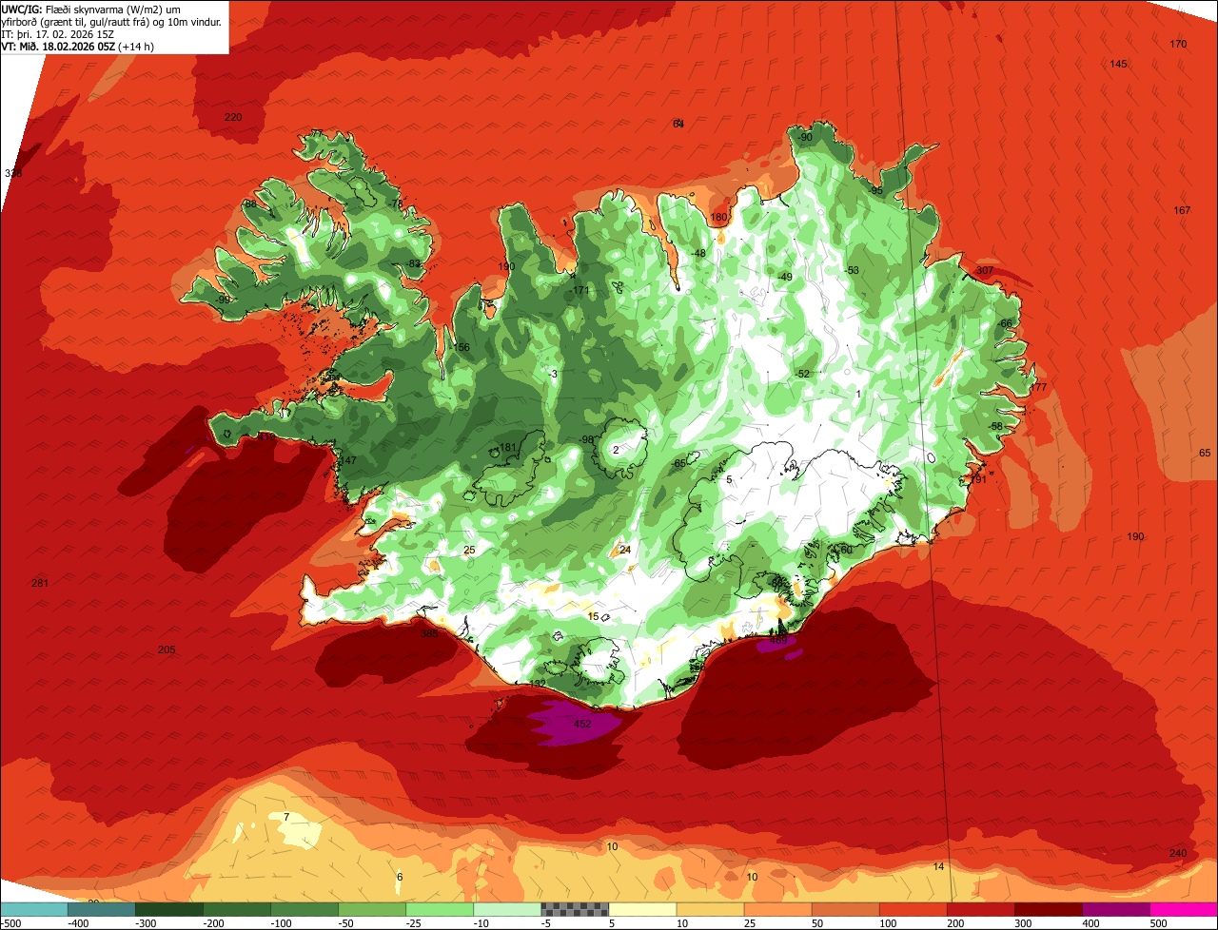Click the '180' value on the north coast
Image resolution: width=1218 pixels, height=930 pixels.
[718, 218]
